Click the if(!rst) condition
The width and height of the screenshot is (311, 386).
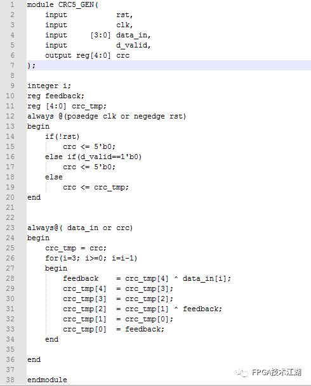click(62, 136)
